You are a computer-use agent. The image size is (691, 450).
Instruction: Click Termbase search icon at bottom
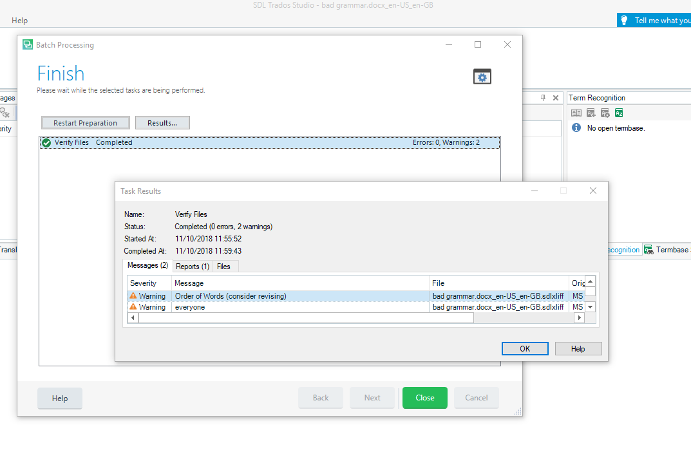[x=648, y=250]
